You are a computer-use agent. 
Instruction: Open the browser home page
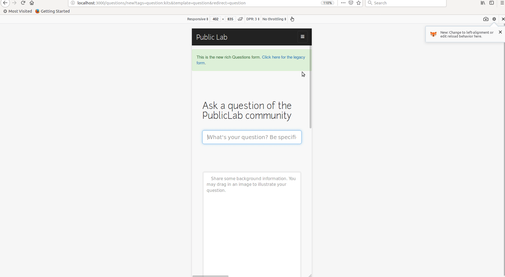click(x=32, y=3)
